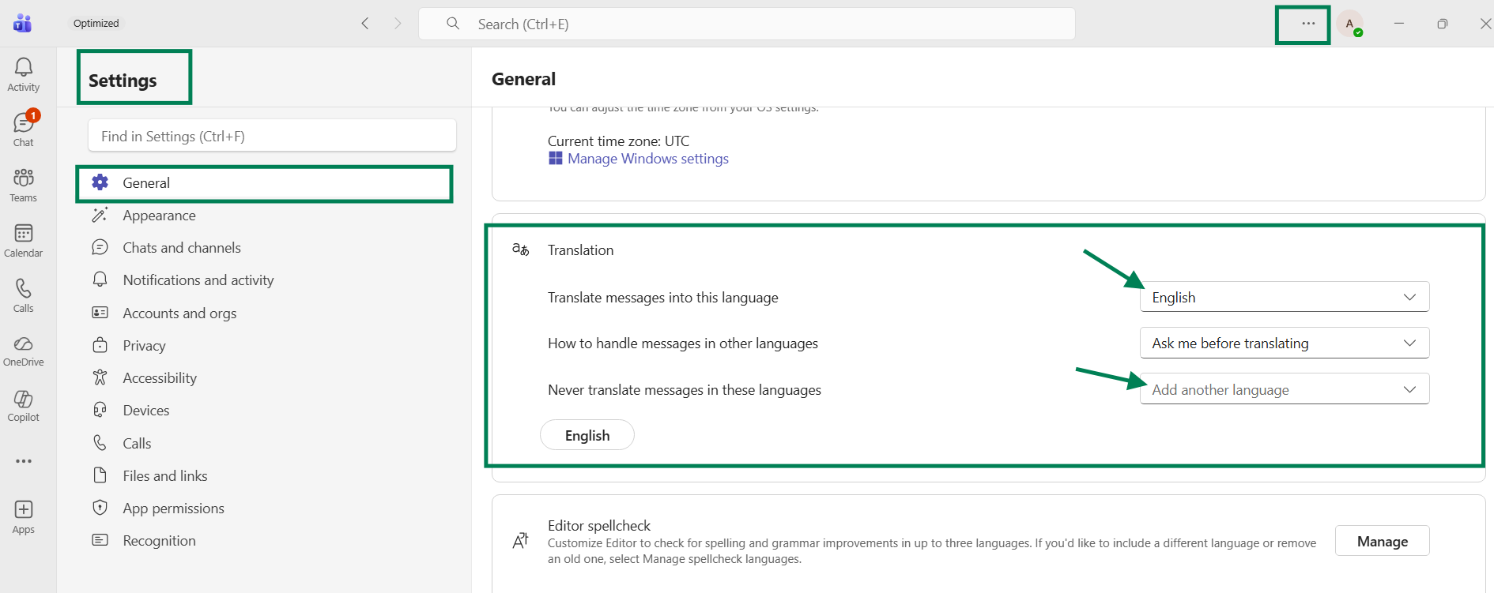Open the Calendar app icon
The image size is (1494, 593).
[24, 240]
